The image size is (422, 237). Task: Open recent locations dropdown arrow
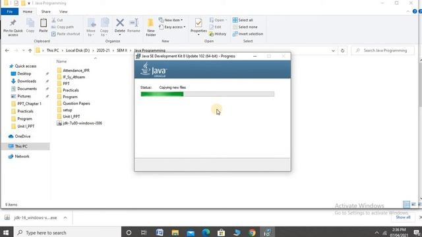point(24,51)
